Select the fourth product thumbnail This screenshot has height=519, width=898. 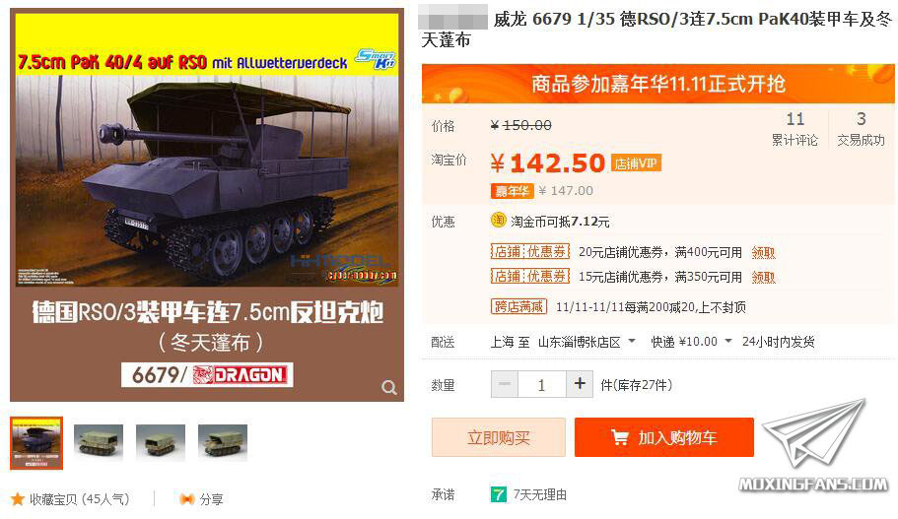(223, 443)
